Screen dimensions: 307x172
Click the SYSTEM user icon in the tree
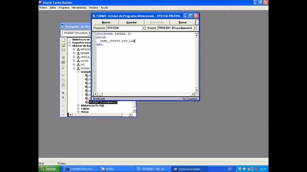click(78, 68)
